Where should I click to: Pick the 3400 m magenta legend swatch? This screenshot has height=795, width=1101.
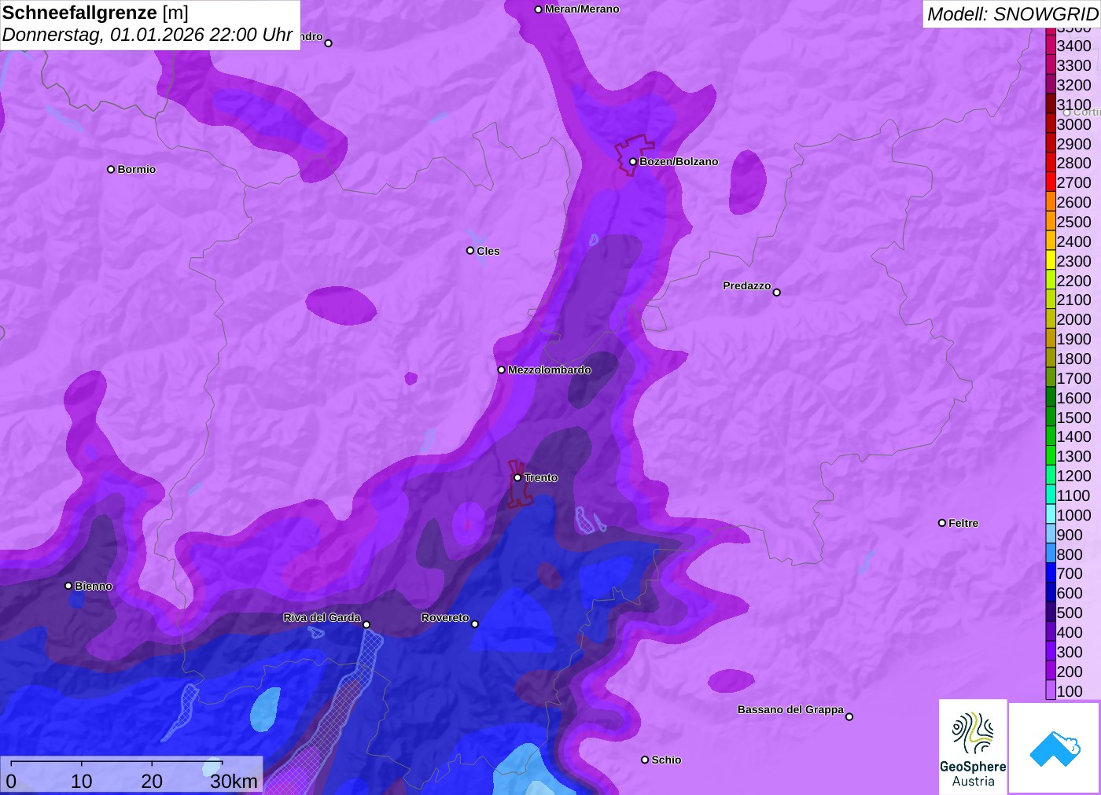click(1051, 45)
